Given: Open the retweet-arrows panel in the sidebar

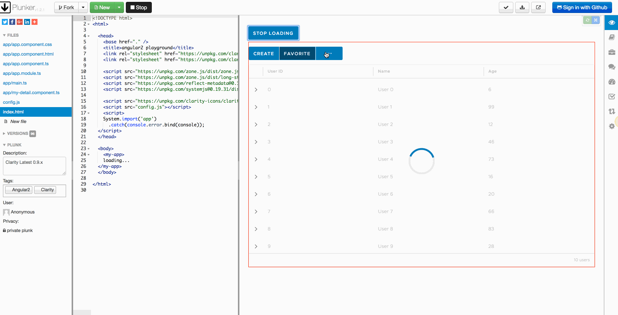Looking at the screenshot, I should point(612,111).
